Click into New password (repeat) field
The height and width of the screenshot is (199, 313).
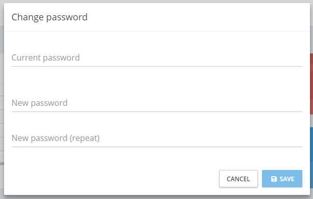click(x=157, y=138)
